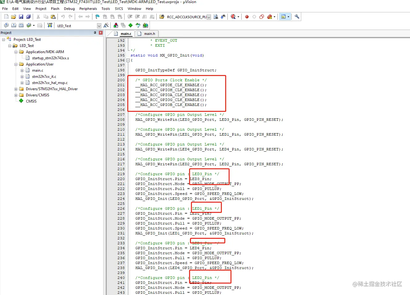Viewport: 410px width, 295px height.
Task: Select the CMSIS component in the tree
Action: (31, 101)
